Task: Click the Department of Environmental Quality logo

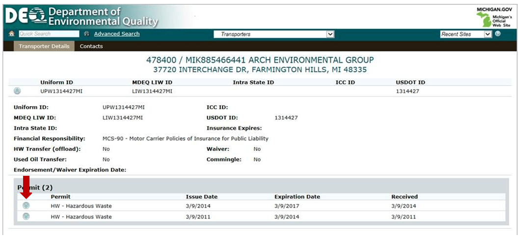Action: click(x=82, y=17)
